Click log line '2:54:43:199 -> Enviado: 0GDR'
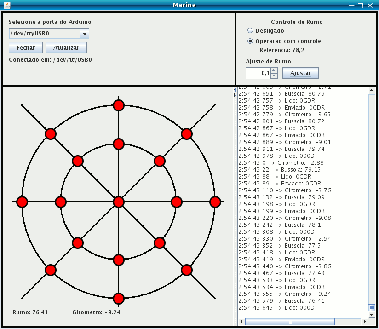The image size is (379, 329). pos(281,211)
